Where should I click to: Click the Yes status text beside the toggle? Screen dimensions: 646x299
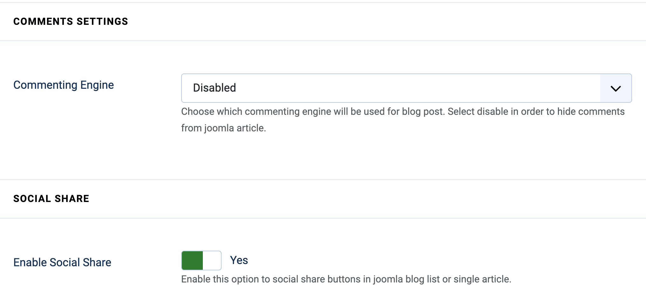(239, 260)
